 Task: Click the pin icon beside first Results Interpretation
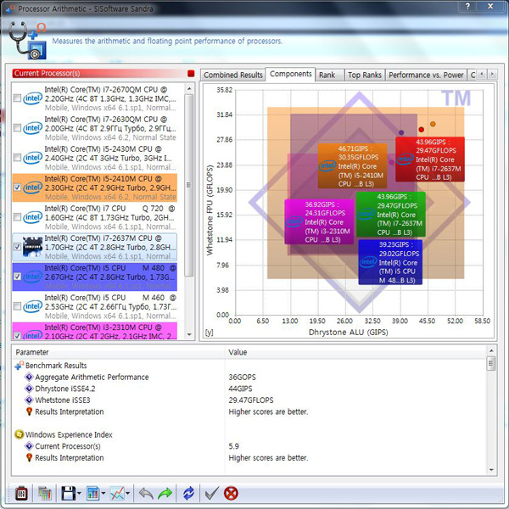click(x=29, y=411)
